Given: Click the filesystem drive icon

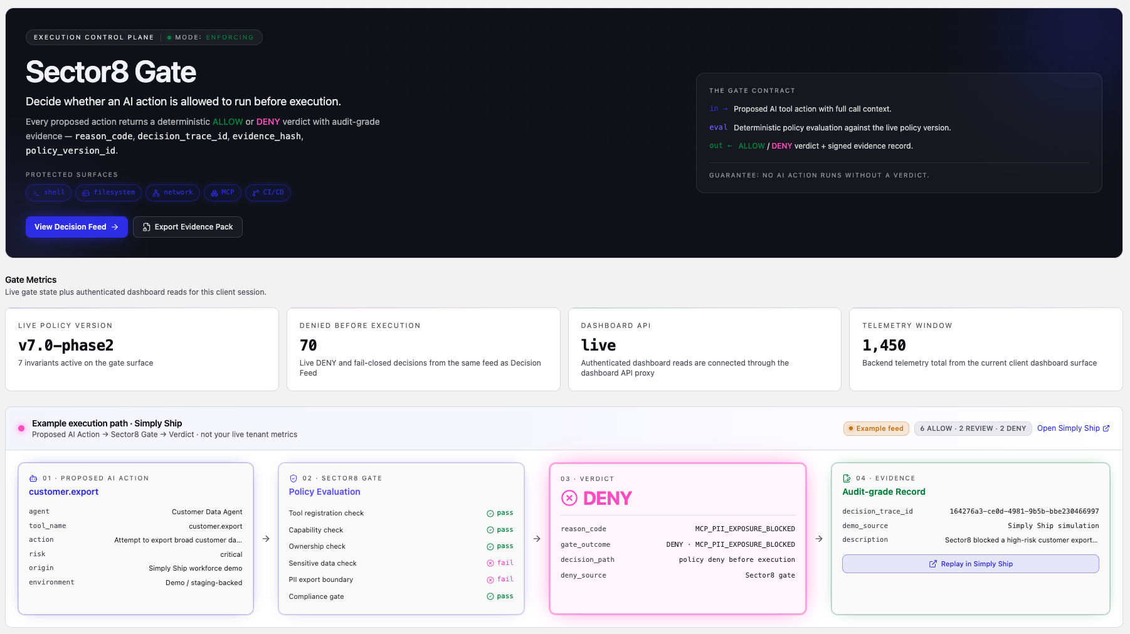Looking at the screenshot, I should [86, 193].
